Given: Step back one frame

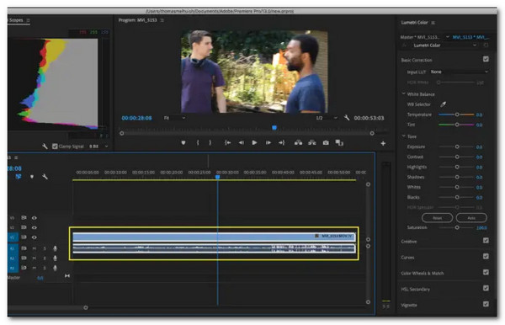Looking at the screenshot, I should click(x=241, y=142).
